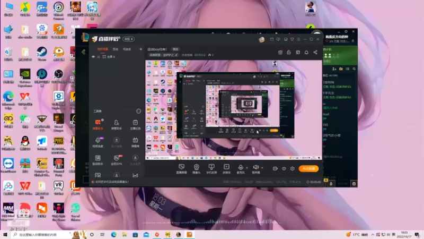This screenshot has width=424, height=239.
Task: Click the stream title 运动boy归来!
Action: click(157, 49)
